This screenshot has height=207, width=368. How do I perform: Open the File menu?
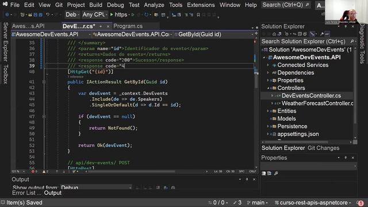15,5
